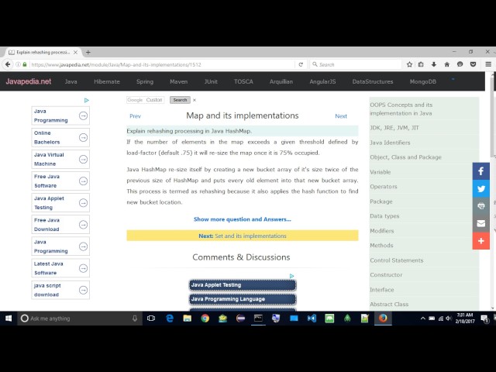This screenshot has width=496, height=372.
Task: Click the Cortana microphone icon
Action: (135, 319)
